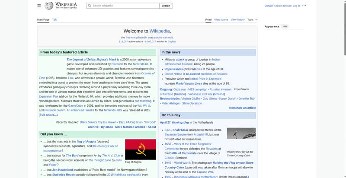
Task: Select the Main Page tab
Action: click(43, 19)
